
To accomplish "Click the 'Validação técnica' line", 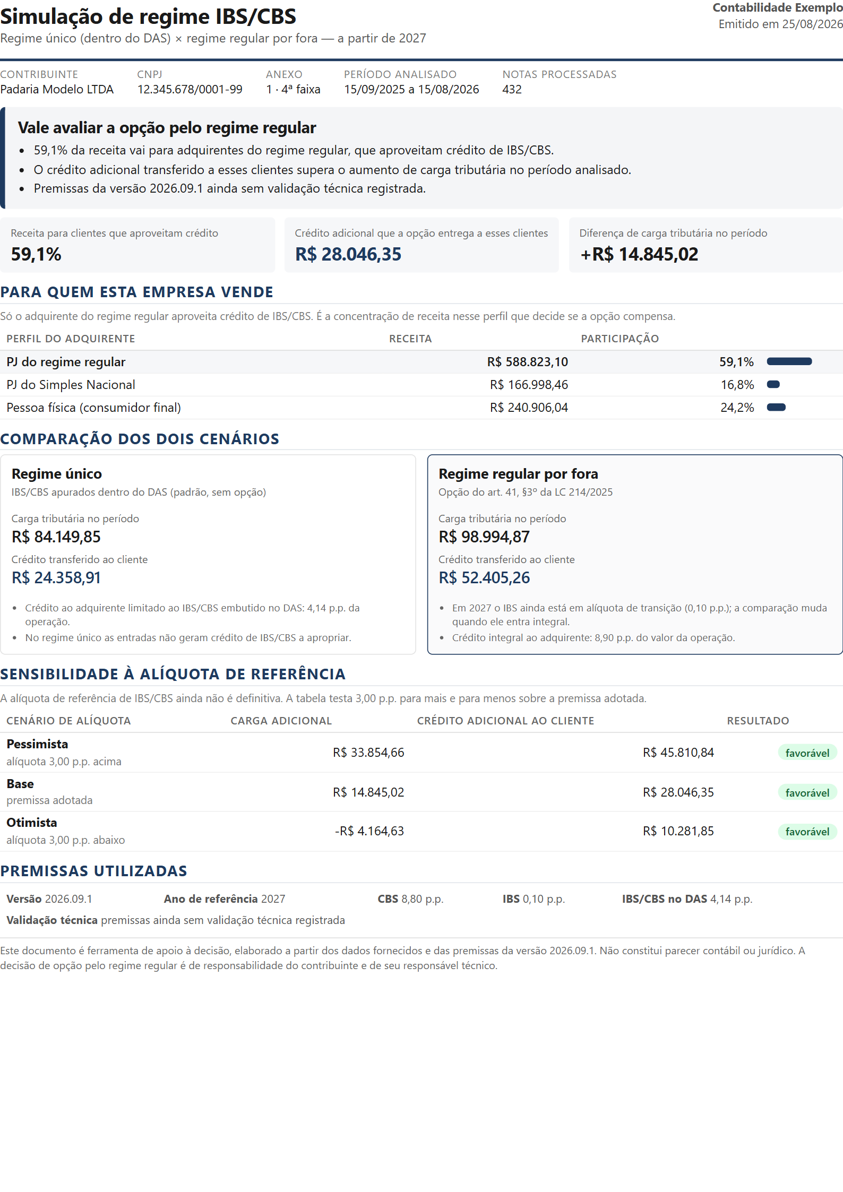I will (x=176, y=920).
